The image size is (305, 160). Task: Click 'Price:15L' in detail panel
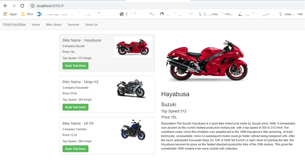[169, 117]
